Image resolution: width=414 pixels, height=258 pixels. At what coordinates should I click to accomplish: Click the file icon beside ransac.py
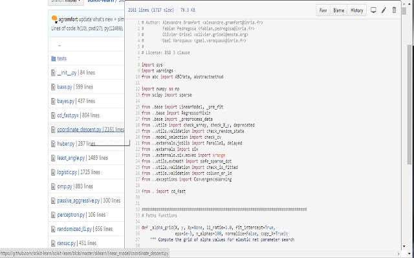(x=53, y=243)
